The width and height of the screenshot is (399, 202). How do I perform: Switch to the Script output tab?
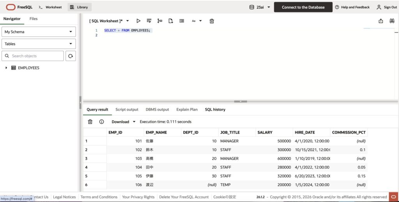127,110
